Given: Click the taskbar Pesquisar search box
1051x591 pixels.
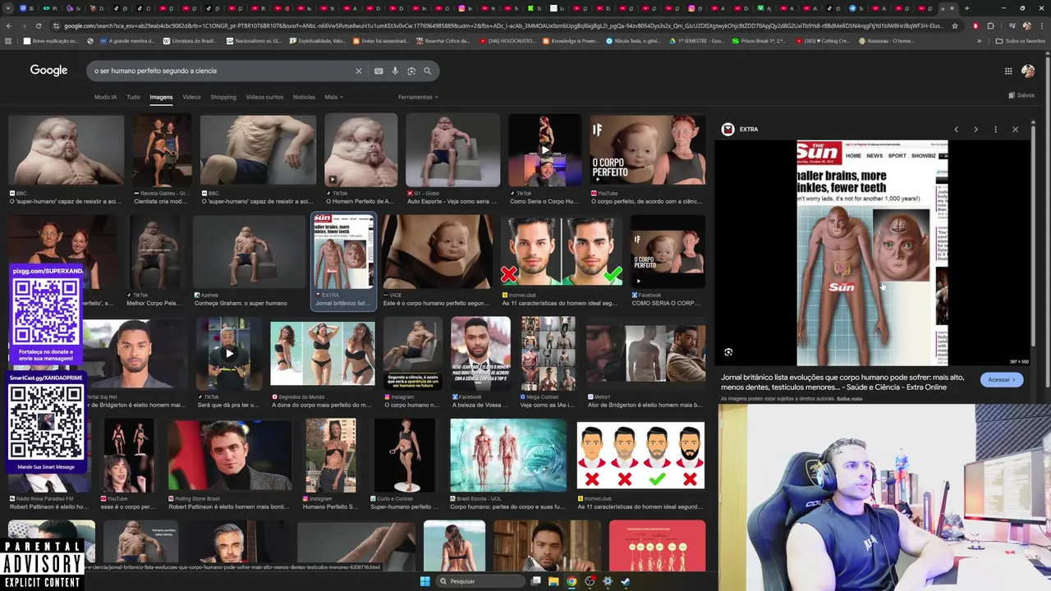Looking at the screenshot, I should click(480, 581).
